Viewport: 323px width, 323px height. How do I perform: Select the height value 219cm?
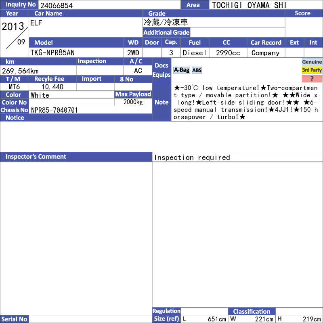tap(312, 319)
